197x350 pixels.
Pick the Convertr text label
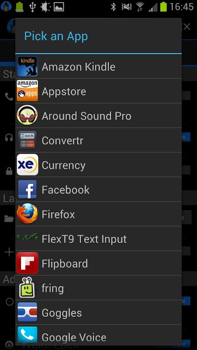point(62,140)
